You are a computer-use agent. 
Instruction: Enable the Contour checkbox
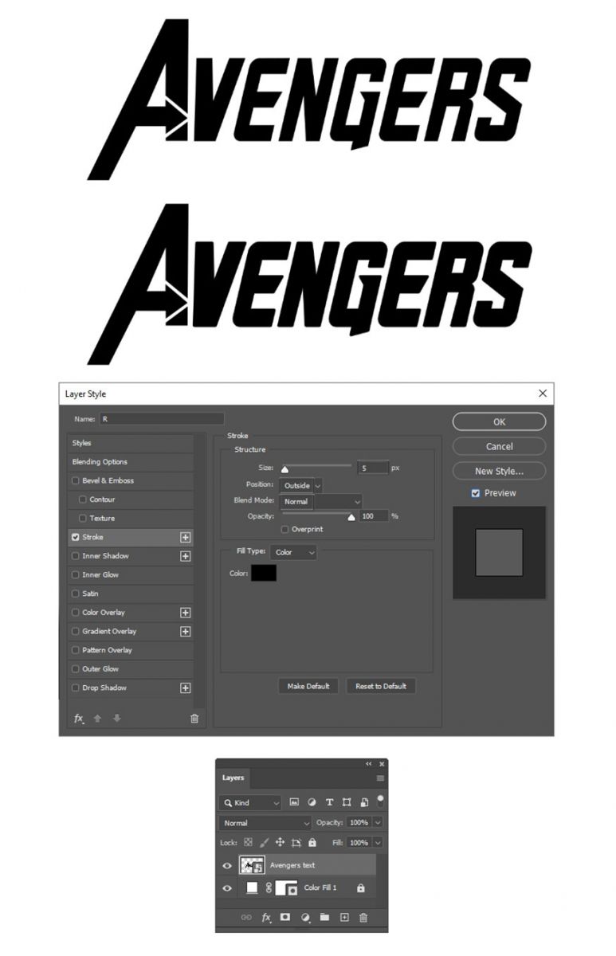[x=83, y=500]
